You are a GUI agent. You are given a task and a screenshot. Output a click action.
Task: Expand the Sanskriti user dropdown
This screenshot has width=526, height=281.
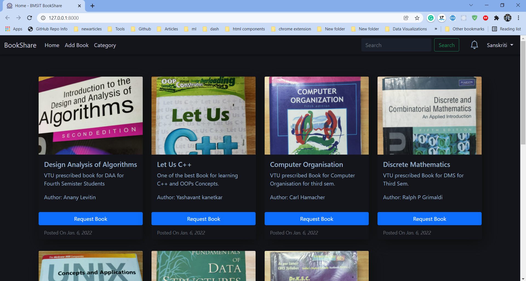[x=500, y=45]
